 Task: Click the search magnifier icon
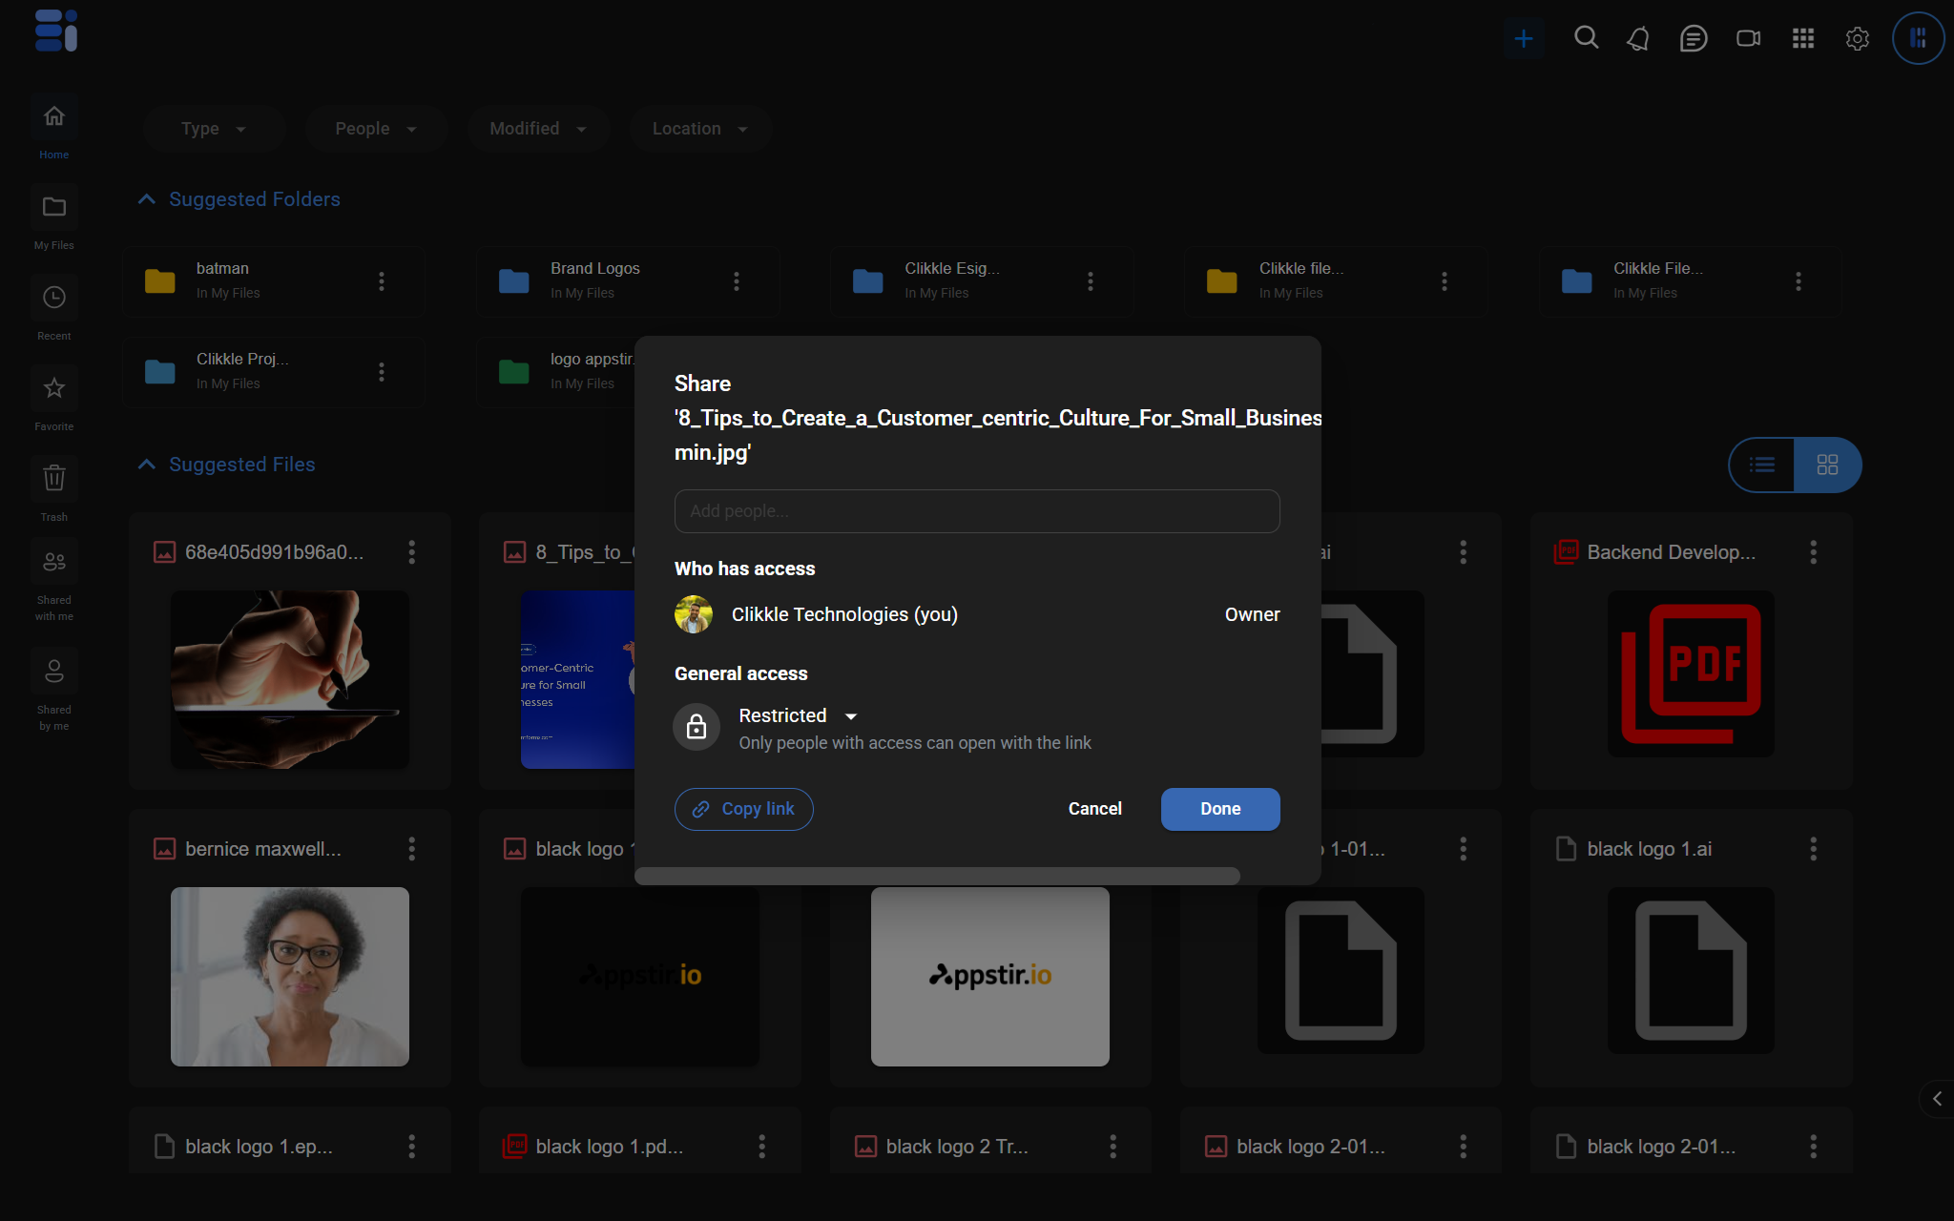[x=1586, y=38]
